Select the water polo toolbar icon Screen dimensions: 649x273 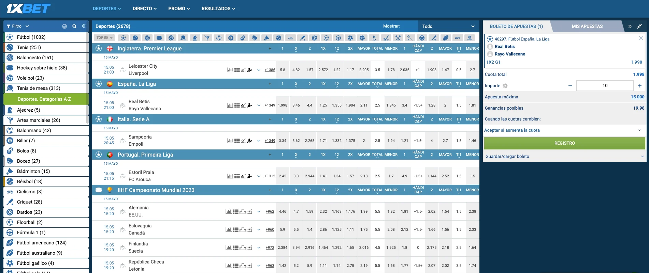[470, 38]
